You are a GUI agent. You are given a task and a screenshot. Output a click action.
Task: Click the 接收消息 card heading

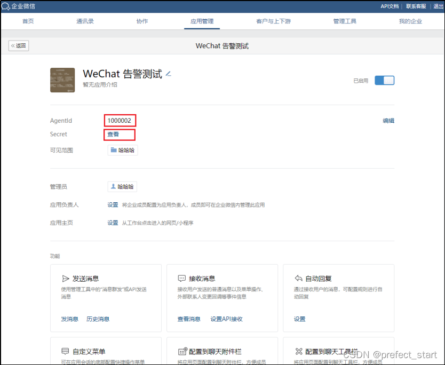[x=202, y=279]
